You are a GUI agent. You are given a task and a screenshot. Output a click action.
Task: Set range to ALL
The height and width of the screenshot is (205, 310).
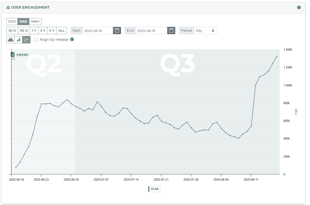pos(61,31)
